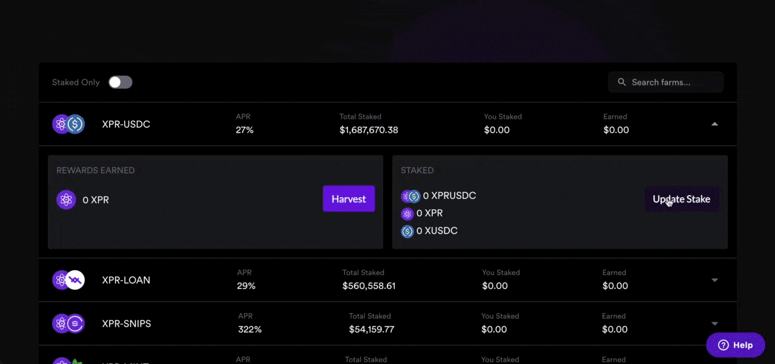The height and width of the screenshot is (364, 775).
Task: Open Help from the bottom-right button
Action: tap(735, 345)
